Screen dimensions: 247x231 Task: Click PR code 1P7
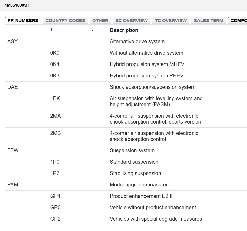(55, 173)
